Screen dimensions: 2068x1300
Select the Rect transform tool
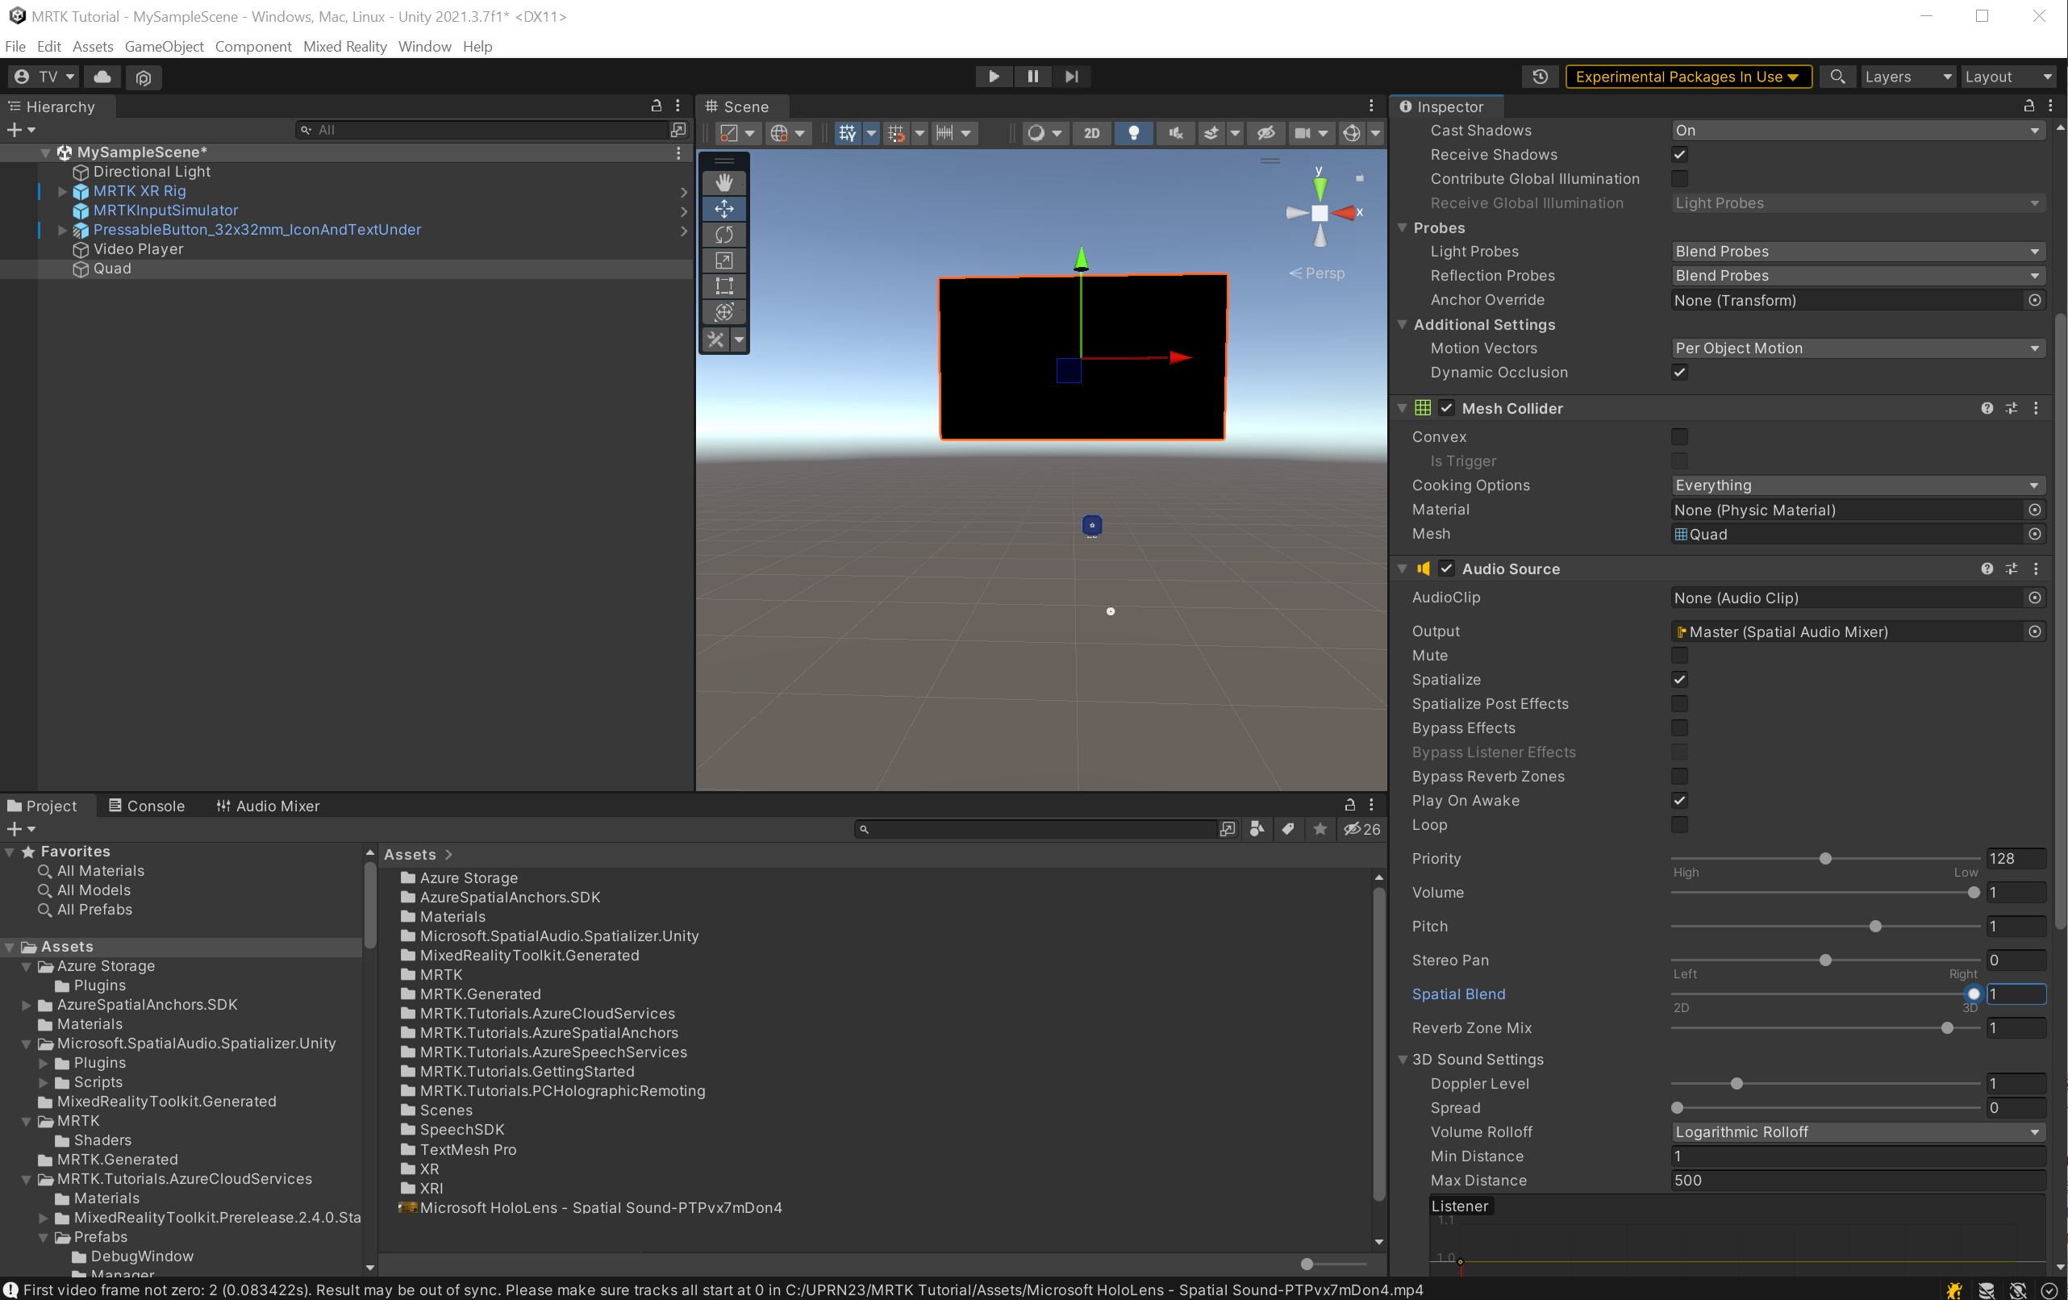click(x=724, y=286)
